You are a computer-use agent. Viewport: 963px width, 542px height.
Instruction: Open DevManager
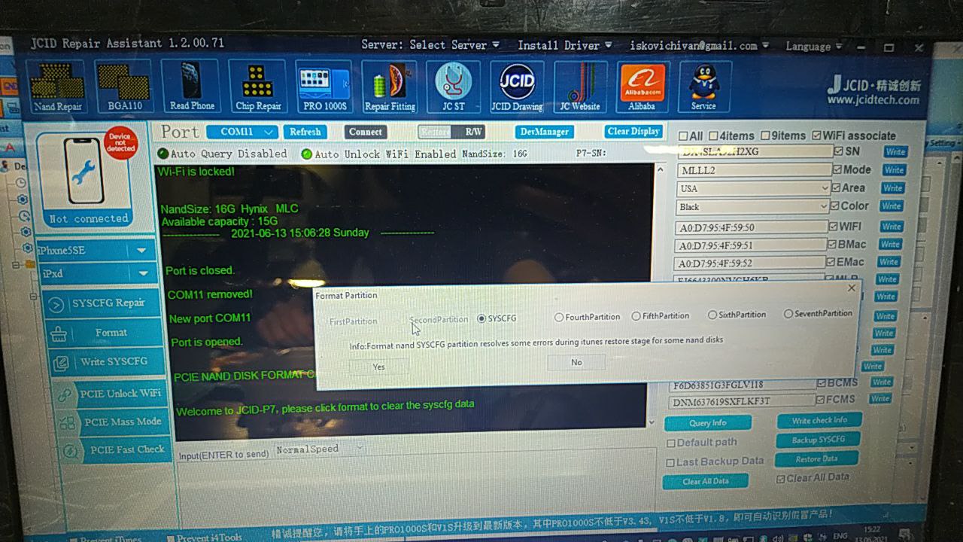(x=545, y=132)
